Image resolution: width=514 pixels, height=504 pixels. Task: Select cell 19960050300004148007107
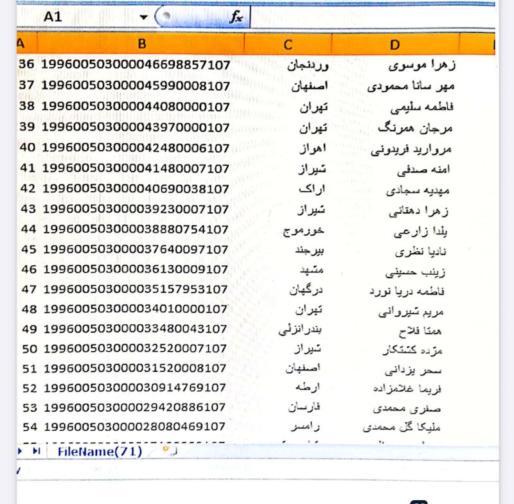coord(136,169)
